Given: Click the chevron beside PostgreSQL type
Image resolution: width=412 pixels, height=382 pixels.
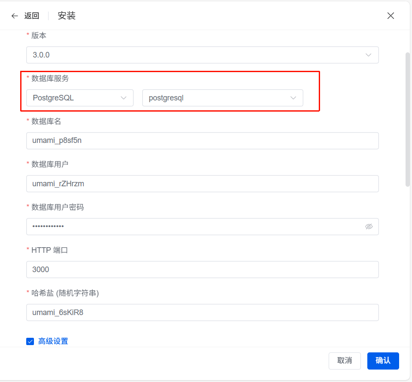Looking at the screenshot, I should point(124,98).
